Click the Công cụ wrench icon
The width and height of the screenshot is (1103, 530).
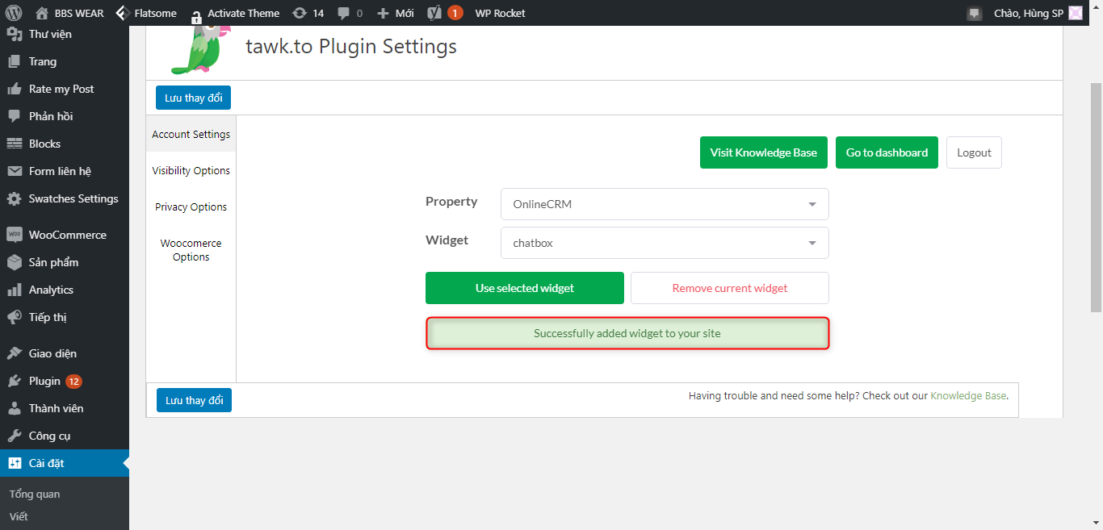(15, 436)
